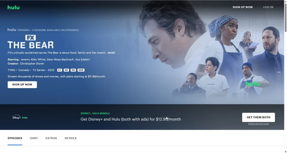The height and width of the screenshot is (153, 287).
Task: Switch to the EXTRAS tab
Action: coord(51,138)
